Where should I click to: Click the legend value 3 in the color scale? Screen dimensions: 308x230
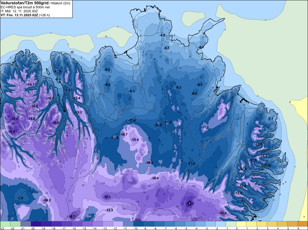268,228
